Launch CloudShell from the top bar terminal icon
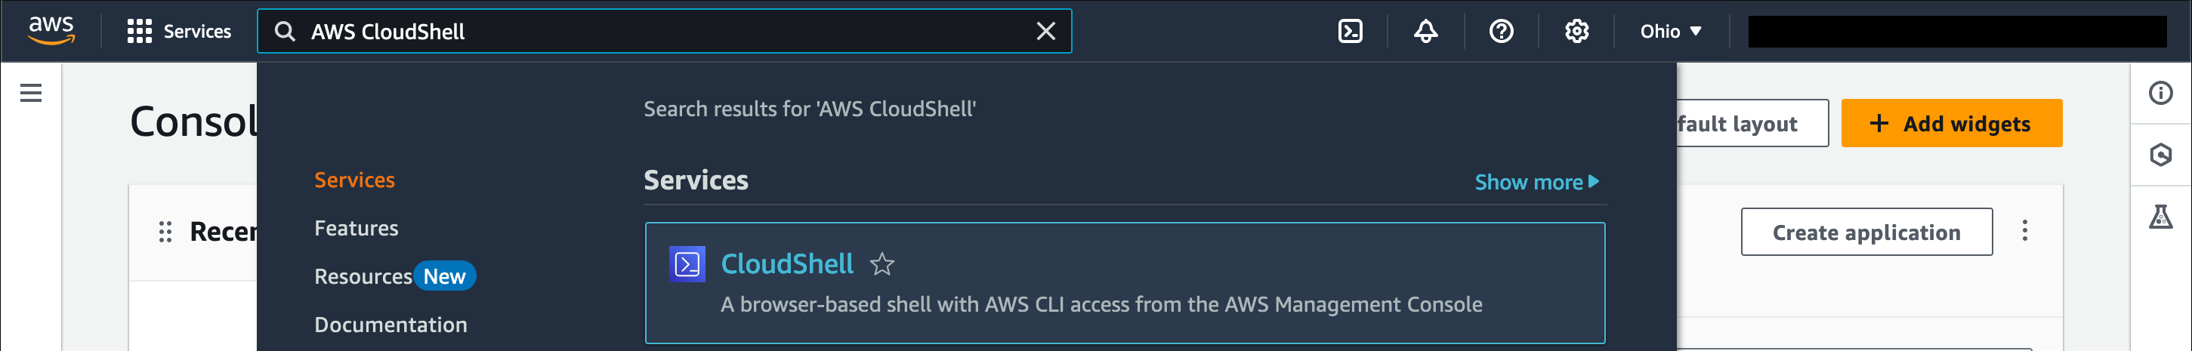Image resolution: width=2192 pixels, height=351 pixels. coord(1350,32)
